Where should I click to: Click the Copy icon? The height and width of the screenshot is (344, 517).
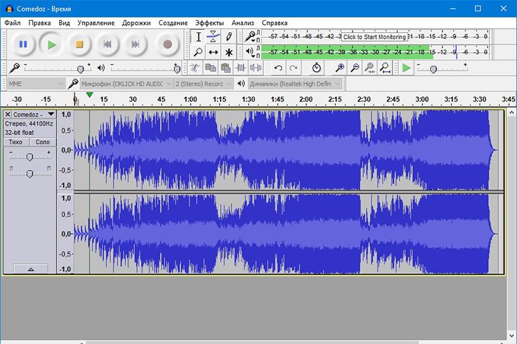(x=210, y=68)
